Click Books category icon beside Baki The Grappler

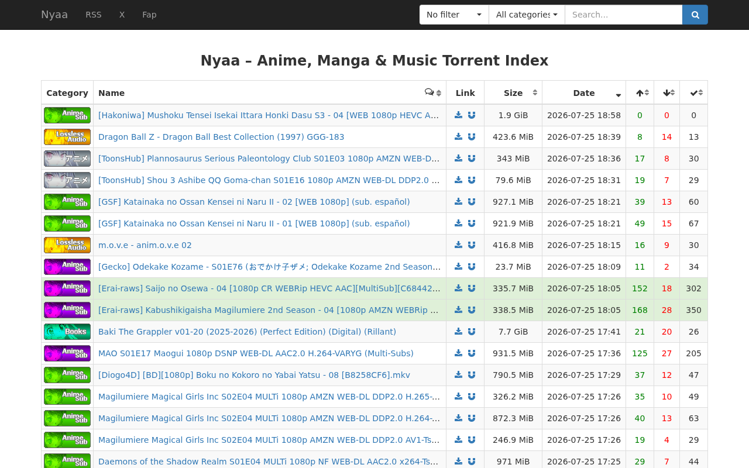pyautogui.click(x=67, y=332)
